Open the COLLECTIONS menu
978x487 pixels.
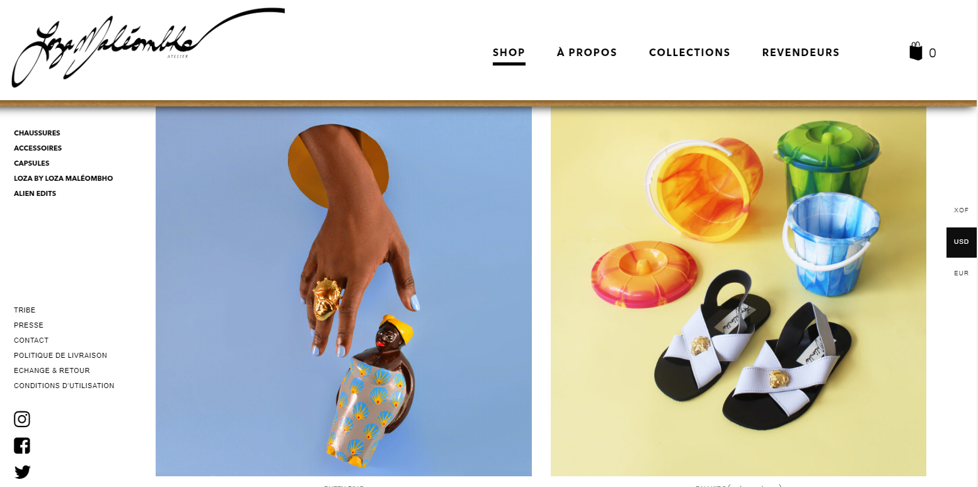689,52
